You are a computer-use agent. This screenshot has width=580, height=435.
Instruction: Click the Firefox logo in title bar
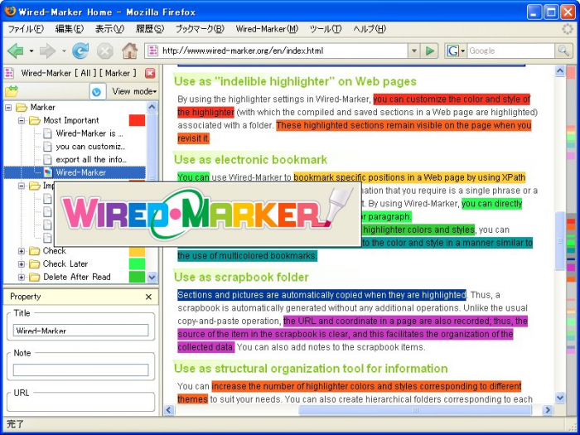(10, 12)
